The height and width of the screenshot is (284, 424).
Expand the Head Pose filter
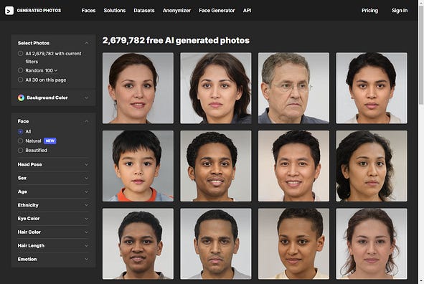click(53, 164)
